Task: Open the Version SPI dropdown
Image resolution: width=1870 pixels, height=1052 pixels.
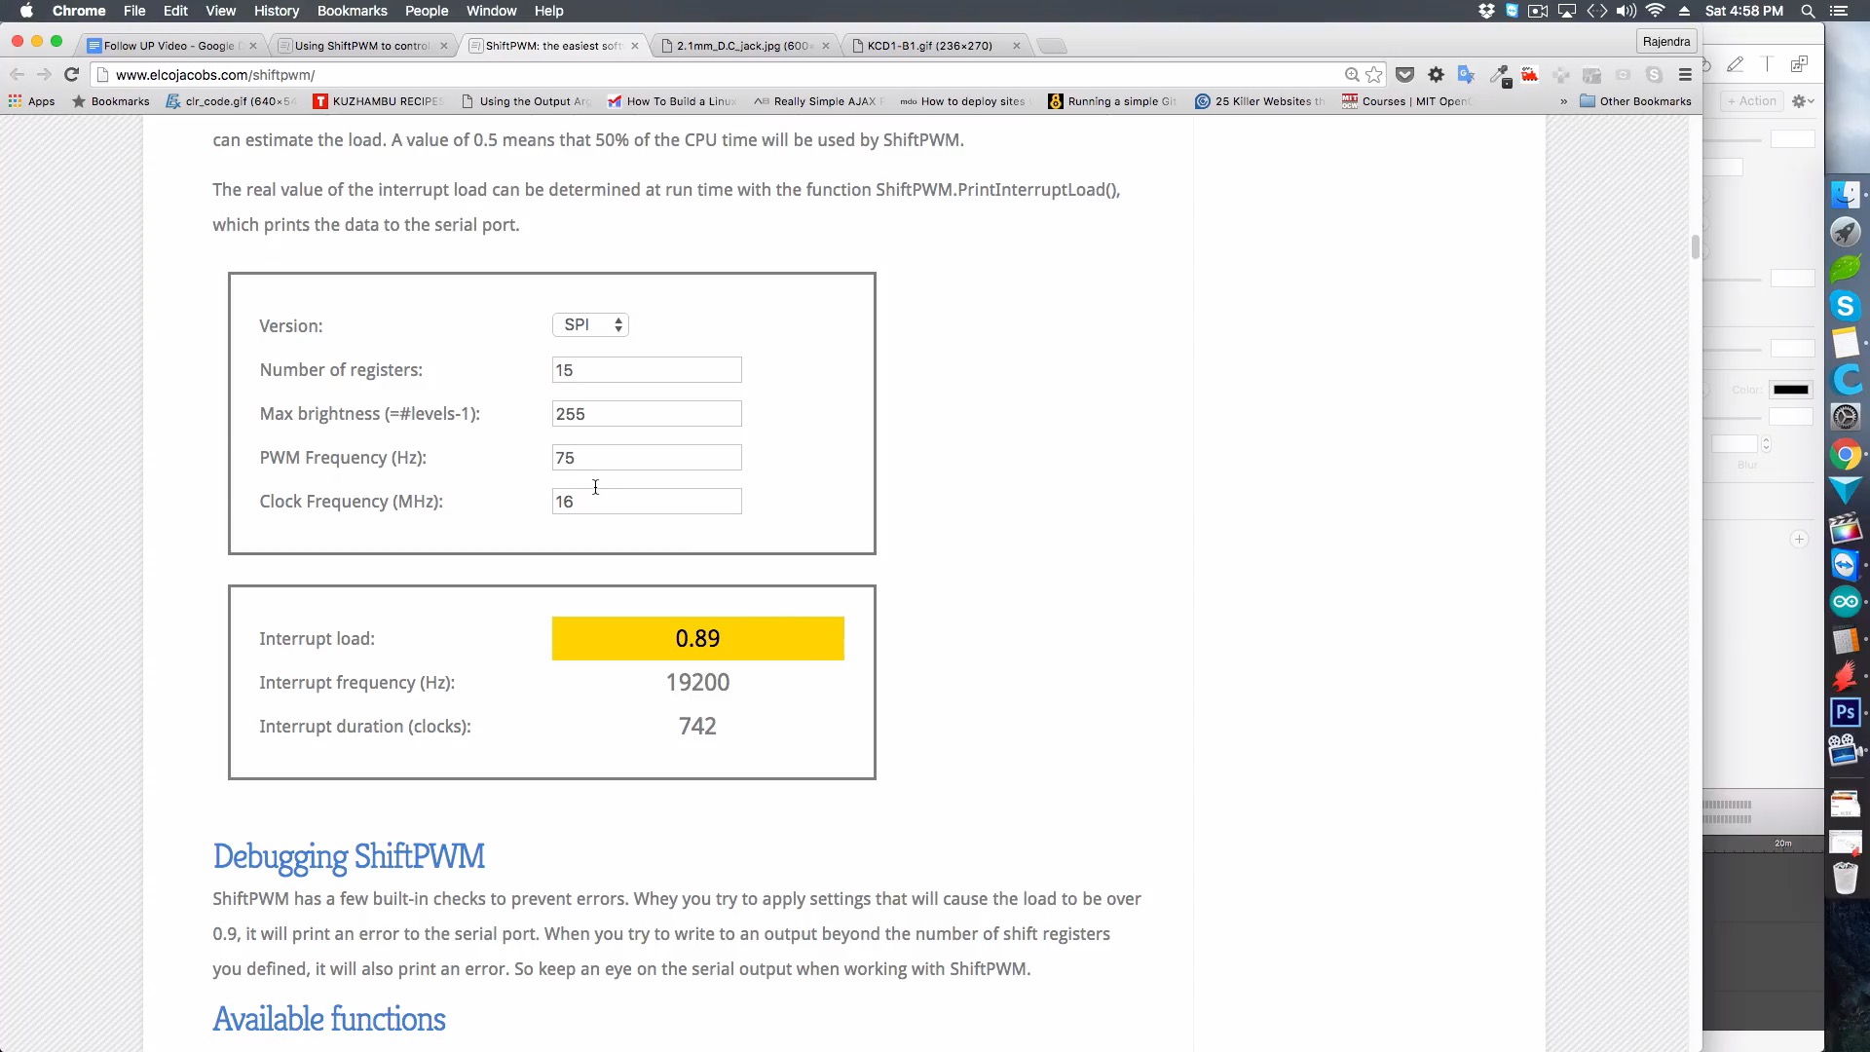Action: 590,325
